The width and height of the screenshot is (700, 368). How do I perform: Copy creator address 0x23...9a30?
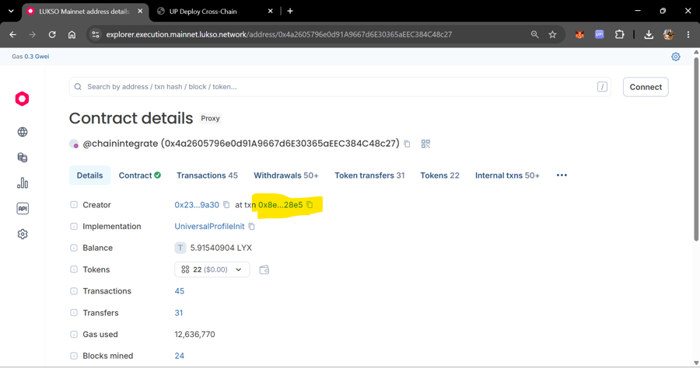point(226,204)
